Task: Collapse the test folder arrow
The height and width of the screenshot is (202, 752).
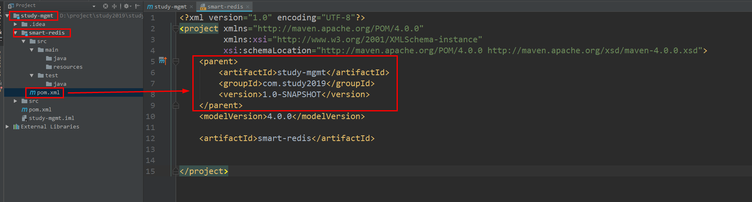Action: (x=32, y=76)
